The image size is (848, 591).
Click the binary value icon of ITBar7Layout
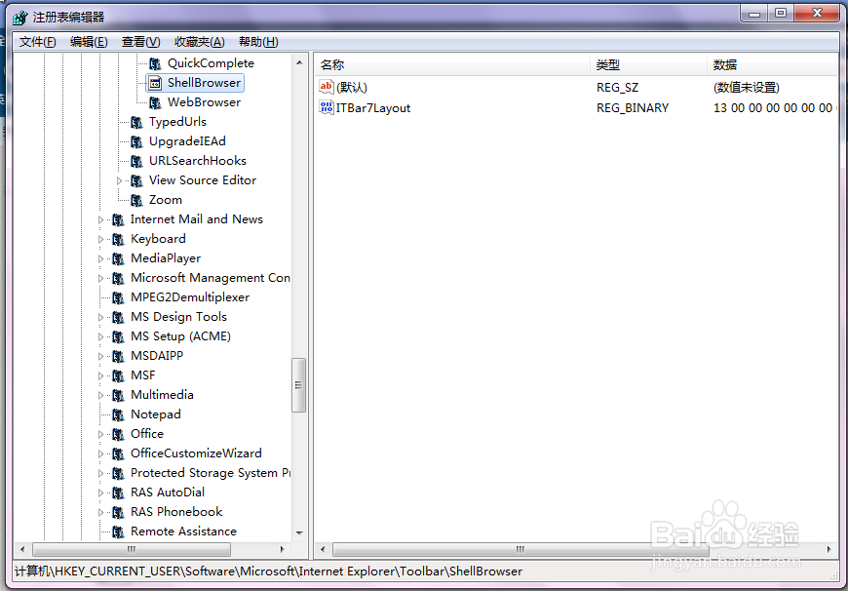[x=327, y=107]
